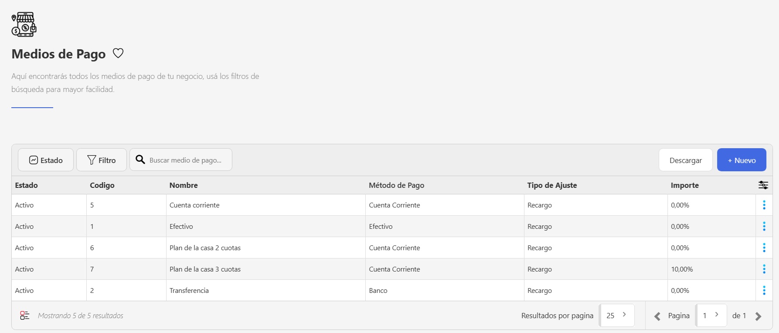
Task: Open three-dot menu for Transferencia row
Action: [764, 290]
